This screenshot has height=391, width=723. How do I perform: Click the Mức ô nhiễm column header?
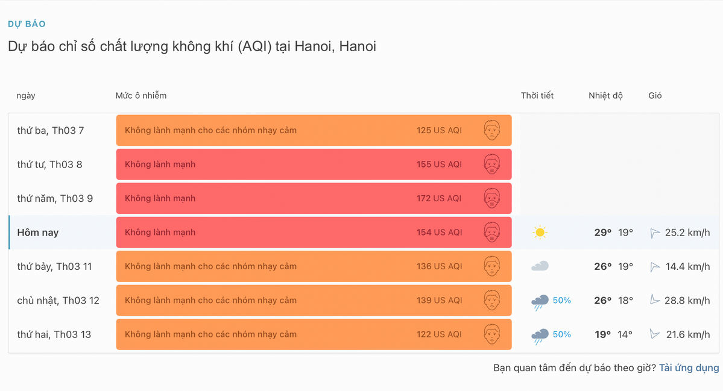[141, 95]
